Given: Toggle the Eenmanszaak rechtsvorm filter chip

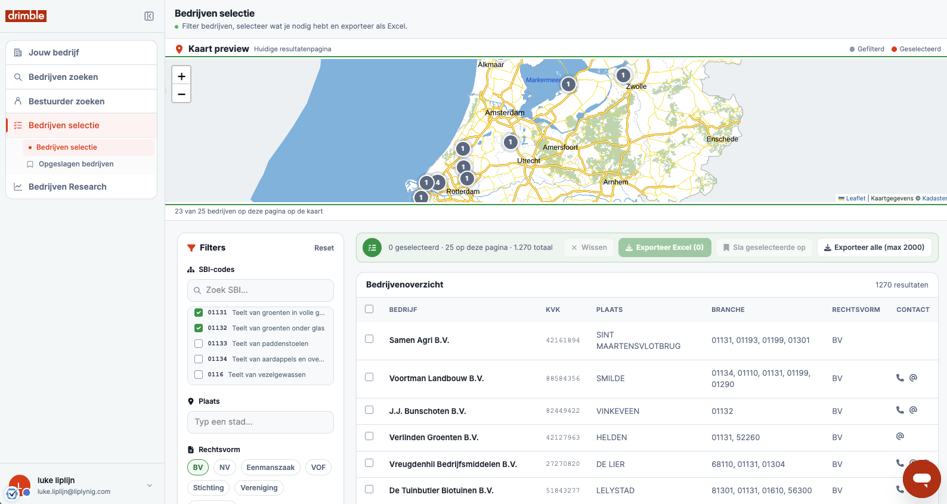Looking at the screenshot, I should (x=271, y=468).
